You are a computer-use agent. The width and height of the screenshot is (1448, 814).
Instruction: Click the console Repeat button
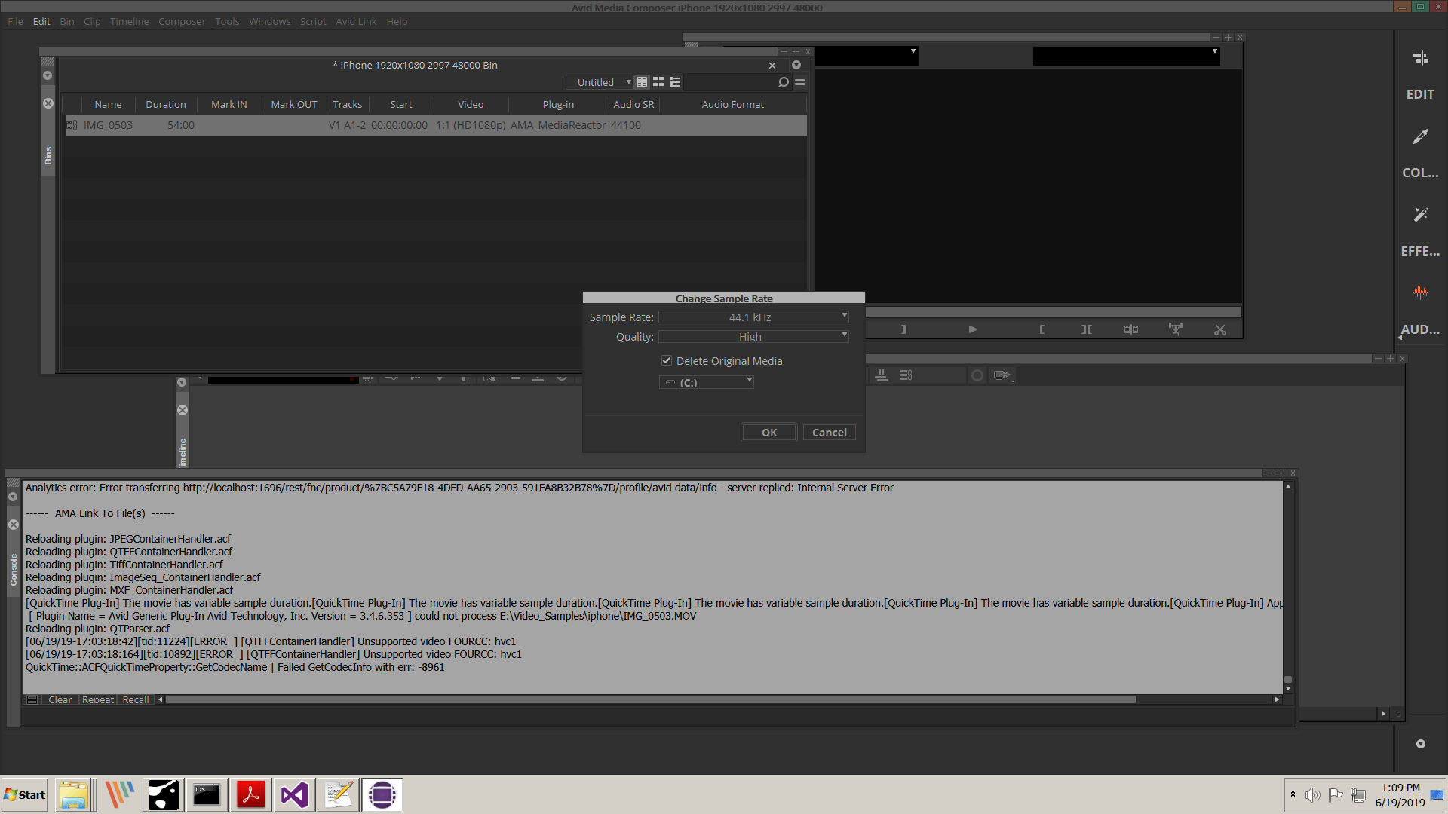[98, 699]
